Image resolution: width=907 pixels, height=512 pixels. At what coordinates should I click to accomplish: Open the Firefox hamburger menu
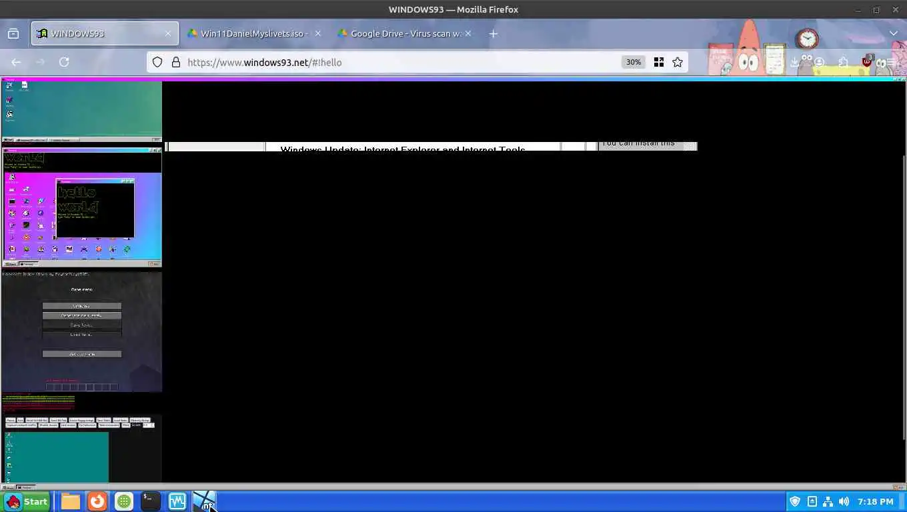coord(891,62)
